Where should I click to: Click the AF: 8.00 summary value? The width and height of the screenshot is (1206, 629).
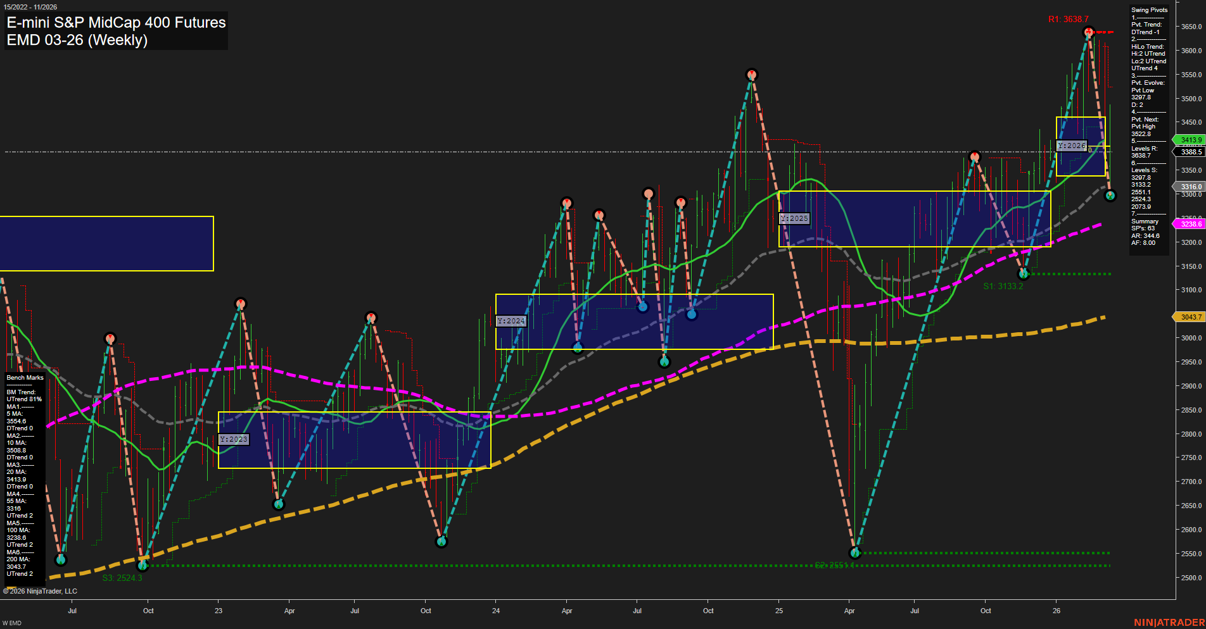[x=1143, y=243]
